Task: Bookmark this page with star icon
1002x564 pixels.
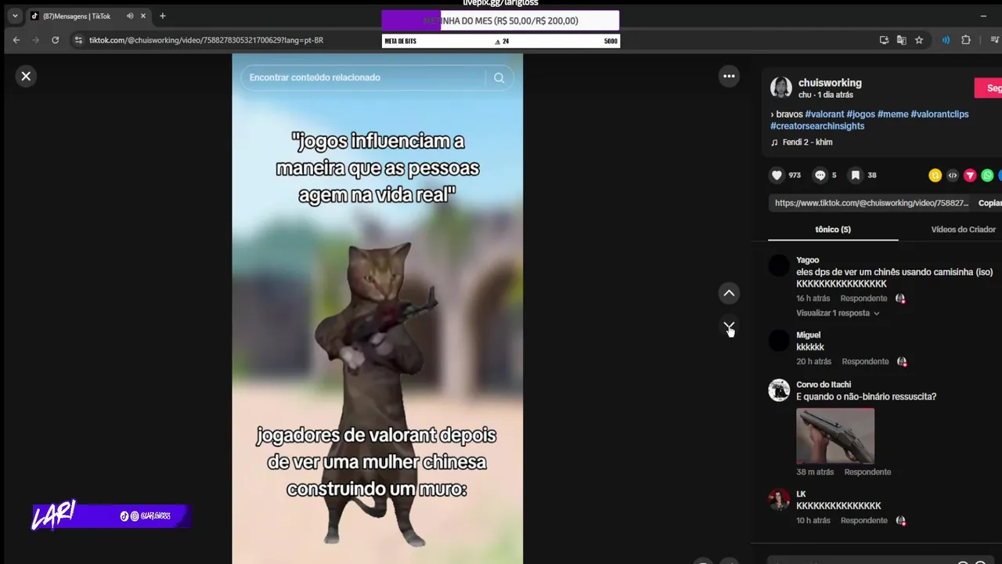Action: tap(919, 40)
